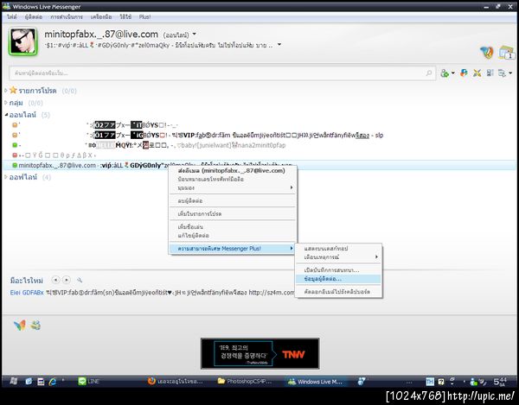Click the What's new next arrow
This screenshot has height=405, width=519.
coord(67,280)
